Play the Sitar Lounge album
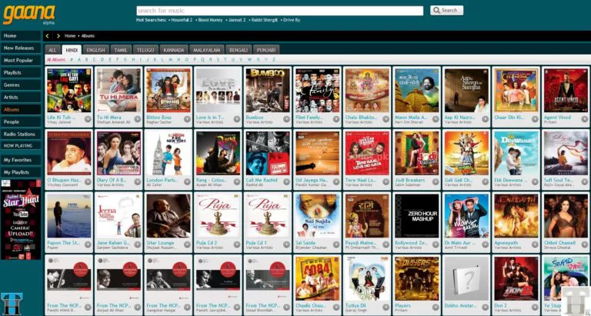This screenshot has width=591, height=316. click(187, 244)
